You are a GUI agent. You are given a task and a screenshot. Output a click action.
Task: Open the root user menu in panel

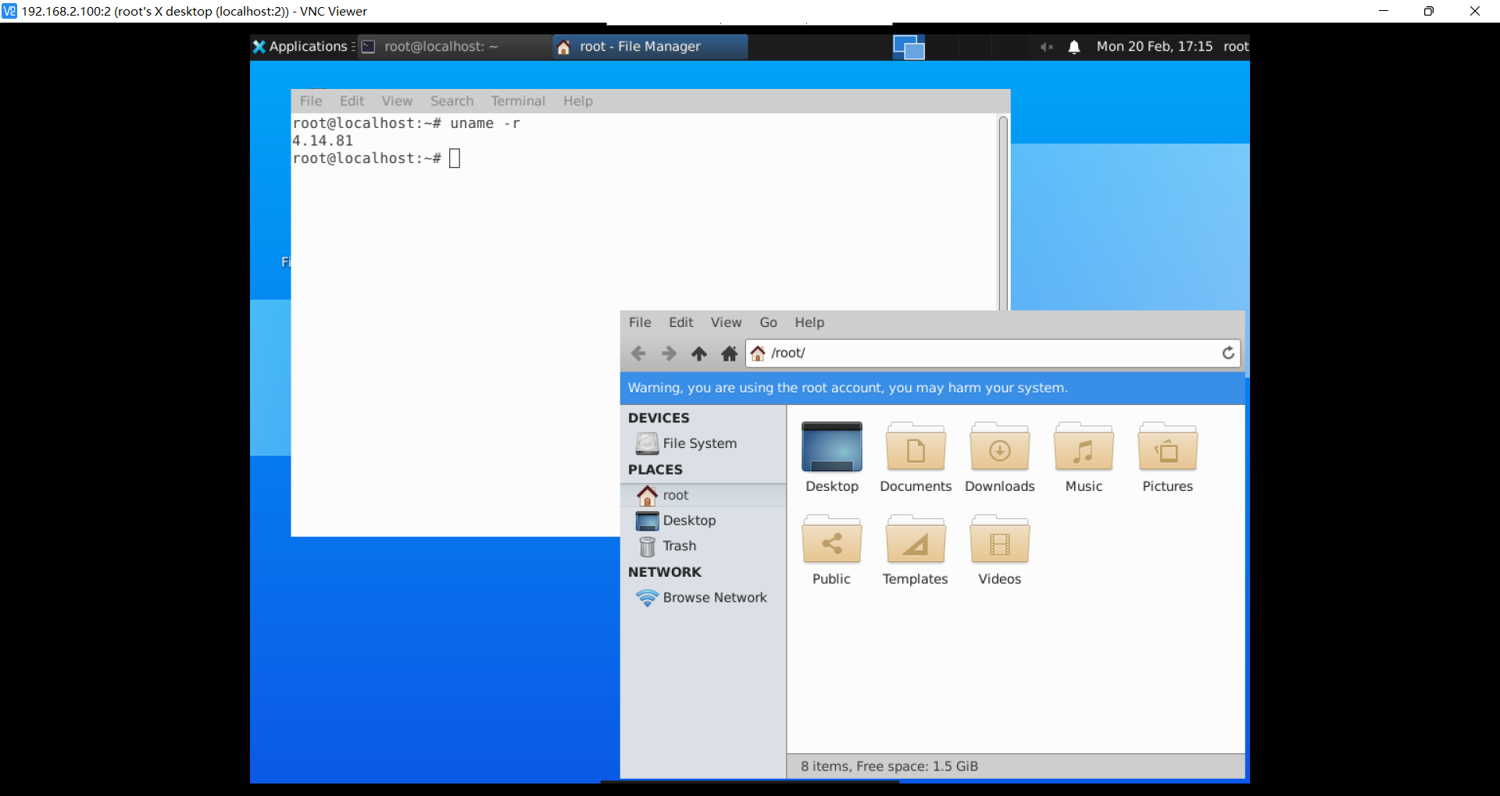[x=1236, y=46]
